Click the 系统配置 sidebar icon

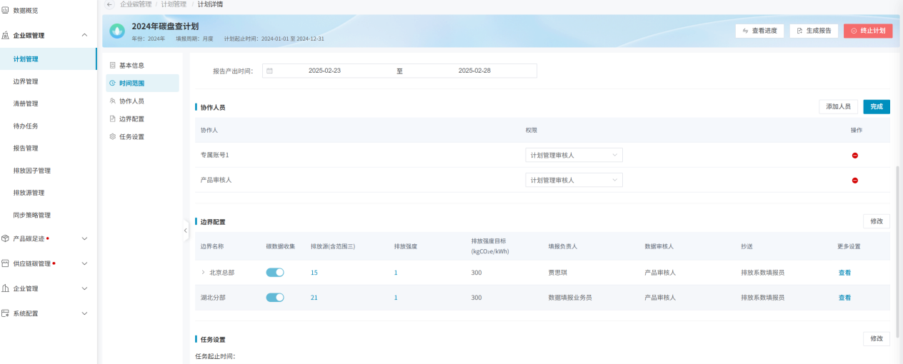[x=6, y=313]
